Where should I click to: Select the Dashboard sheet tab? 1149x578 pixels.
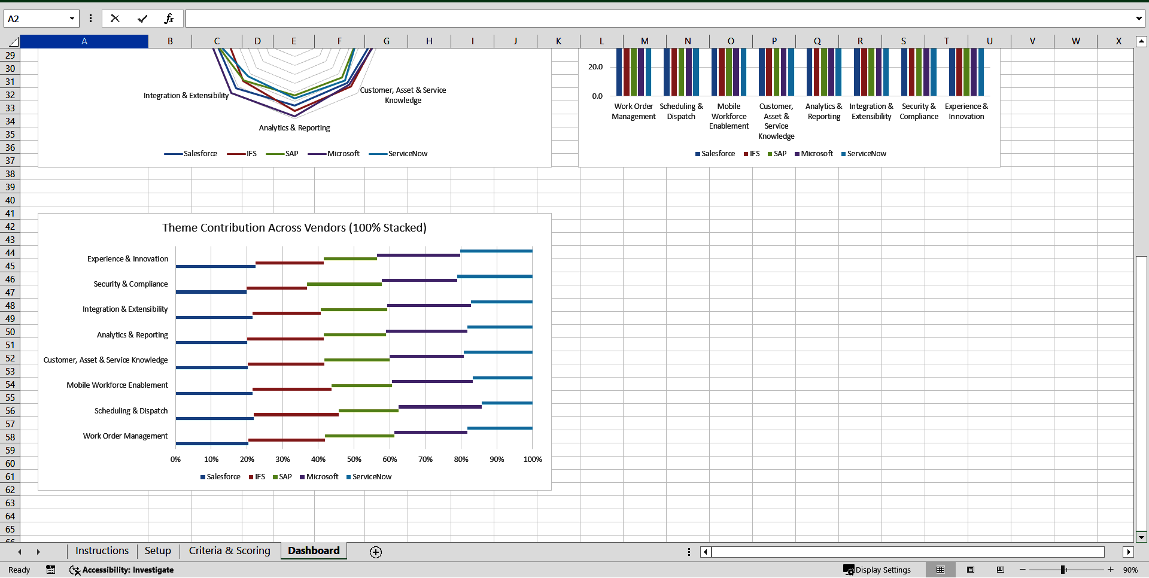(x=314, y=550)
